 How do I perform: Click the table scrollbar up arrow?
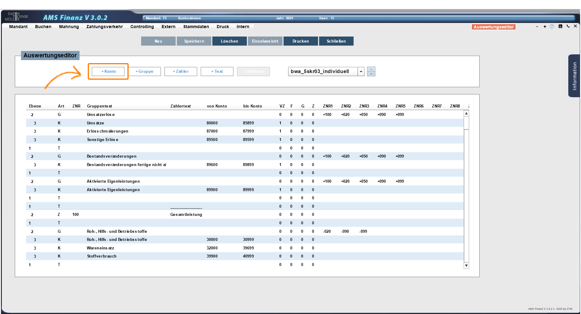466,114
